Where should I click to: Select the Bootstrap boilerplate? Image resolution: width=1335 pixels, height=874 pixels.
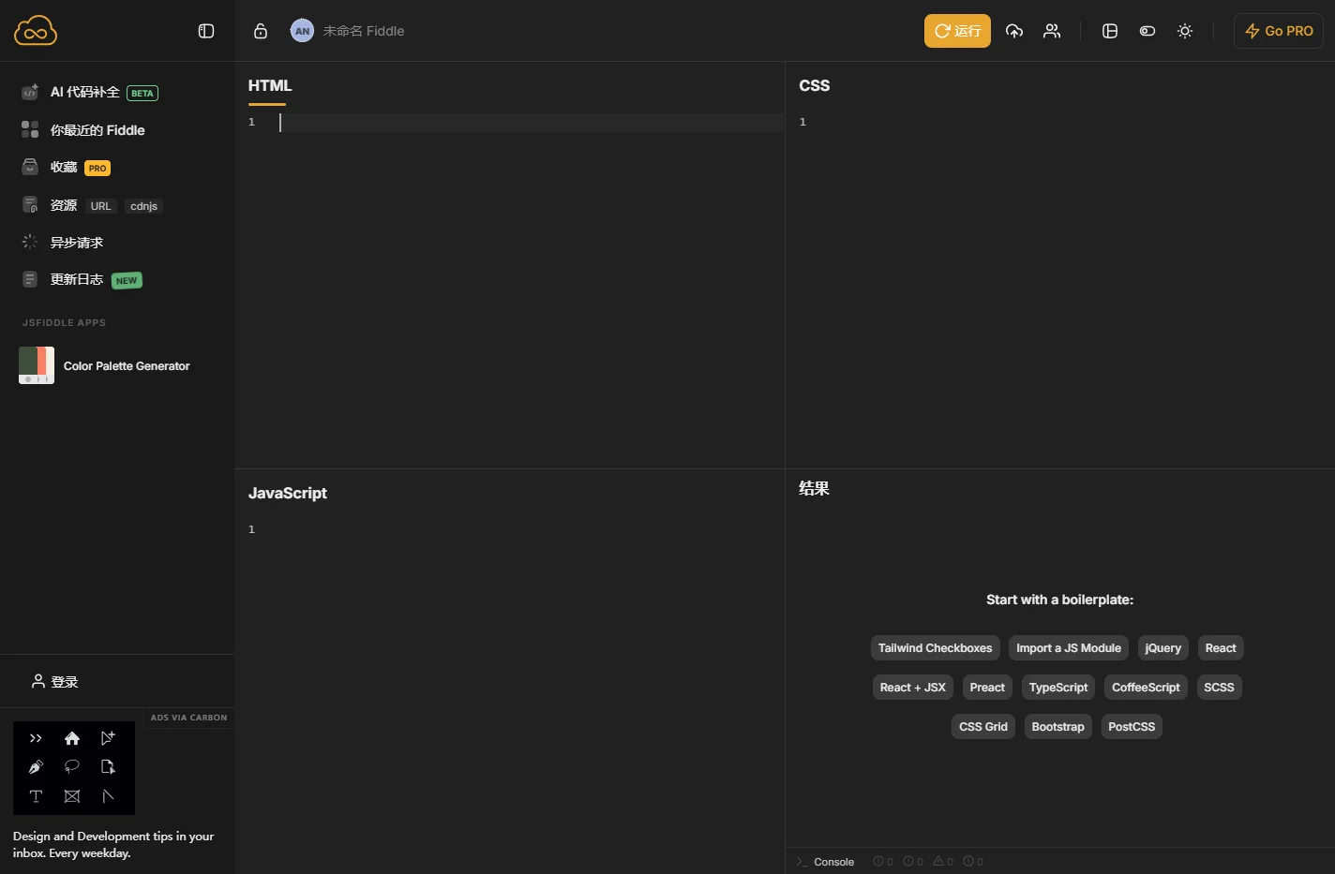[x=1058, y=727]
